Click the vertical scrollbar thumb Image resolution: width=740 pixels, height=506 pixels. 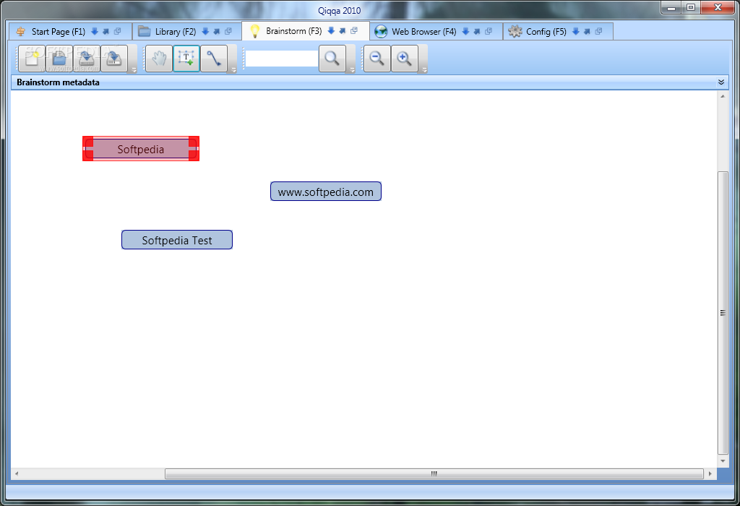pyautogui.click(x=723, y=312)
